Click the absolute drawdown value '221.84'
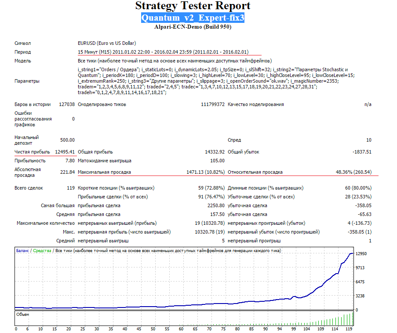The width and height of the screenshot is (397, 333). point(67,172)
